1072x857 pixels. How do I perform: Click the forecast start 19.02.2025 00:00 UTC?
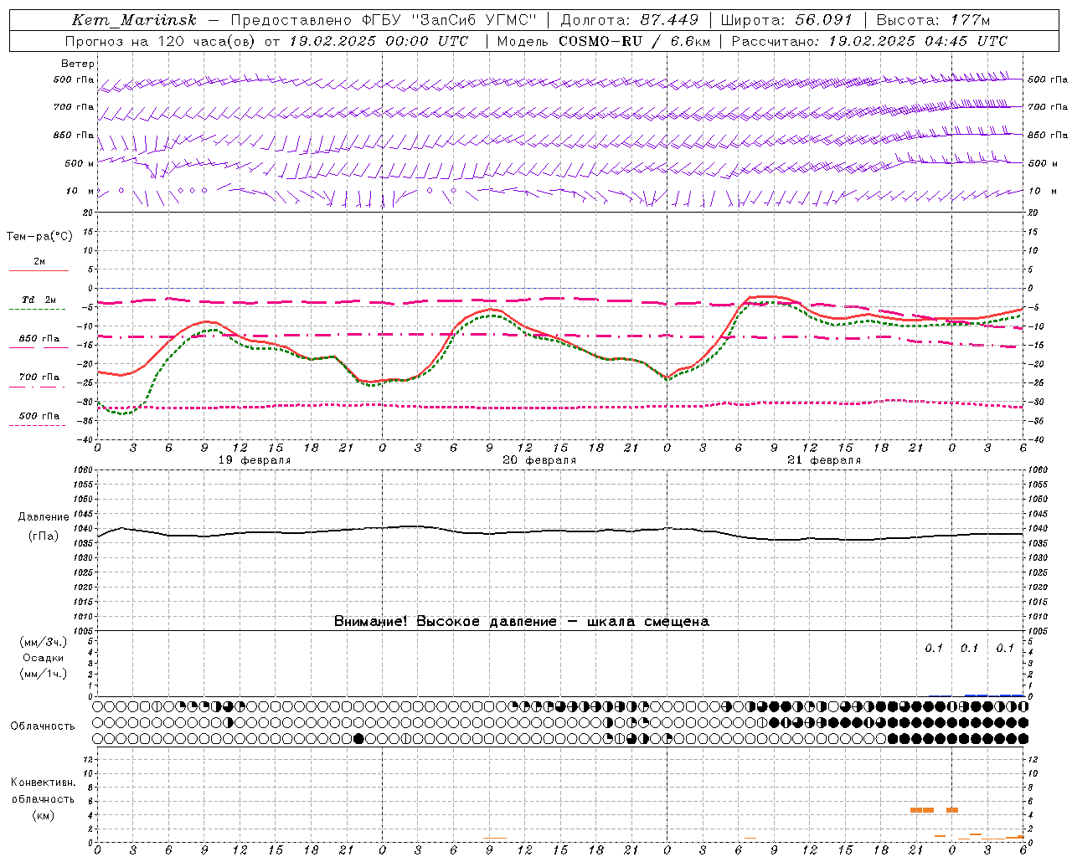pyautogui.click(x=379, y=41)
